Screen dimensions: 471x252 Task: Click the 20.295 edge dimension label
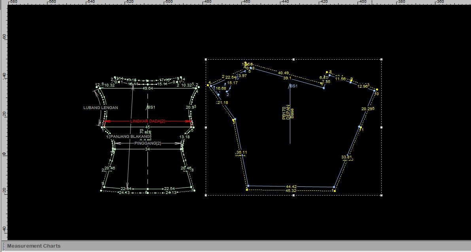[x=368, y=109]
